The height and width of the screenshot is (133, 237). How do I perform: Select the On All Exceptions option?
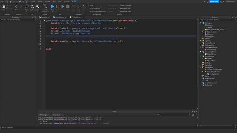pos(94,8)
